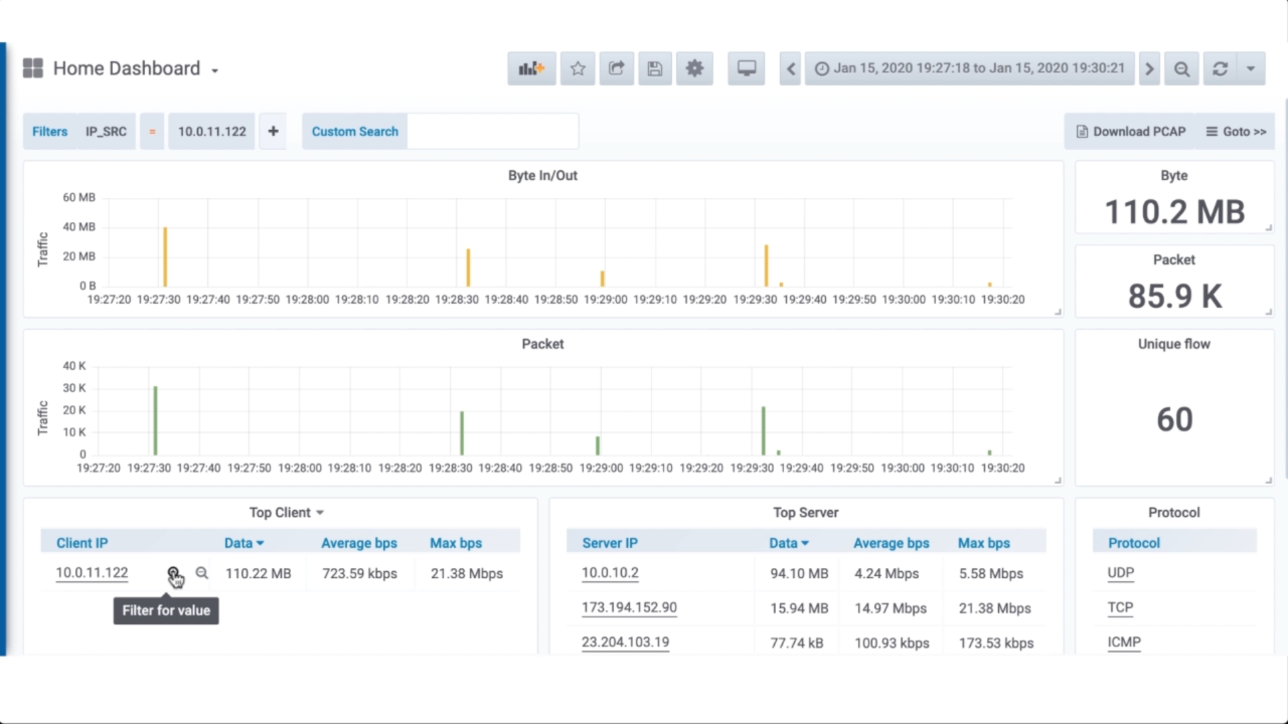Viewport: 1288px width, 724px height.
Task: Click filter-out magnifier icon for 10.0.11.122
Action: 201,573
